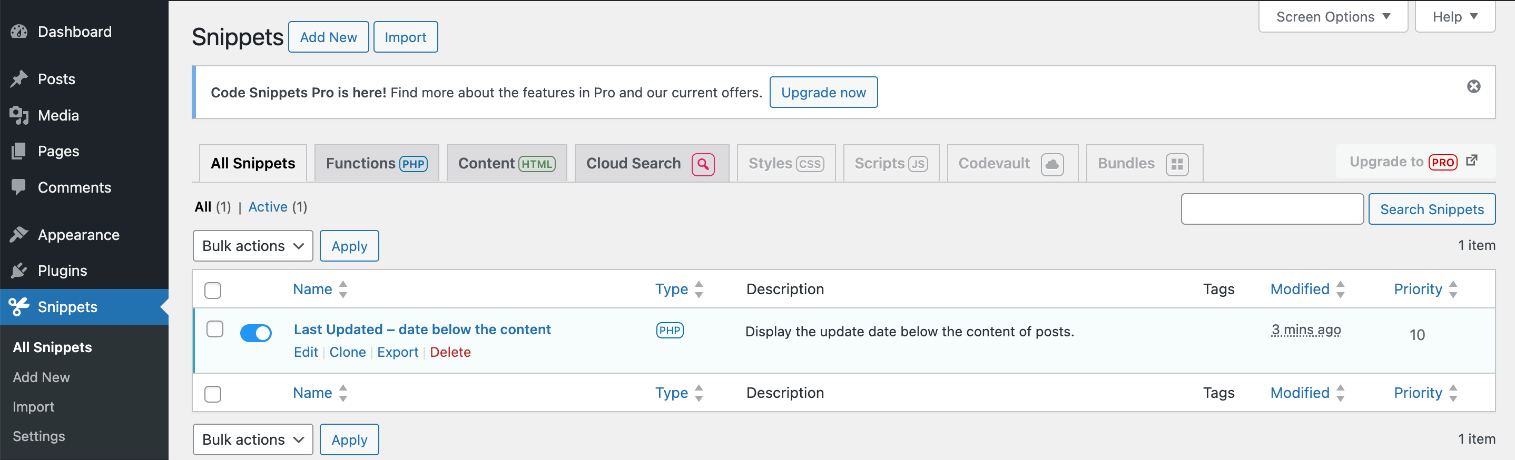Open the Scripts tab
Image resolution: width=1515 pixels, height=460 pixels.
pyautogui.click(x=891, y=163)
